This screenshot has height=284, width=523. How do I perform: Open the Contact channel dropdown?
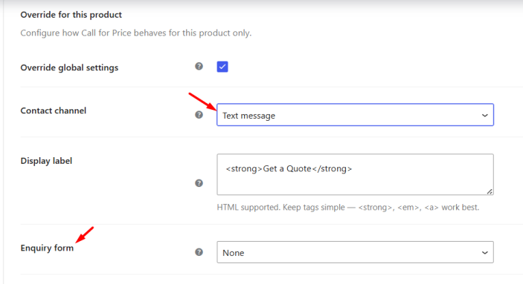click(355, 115)
